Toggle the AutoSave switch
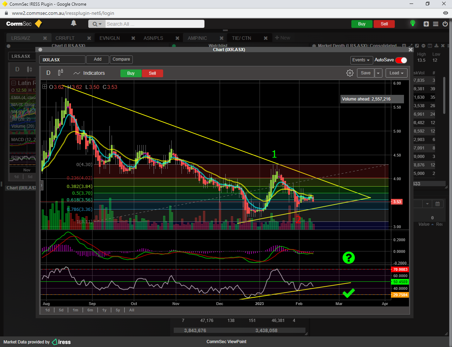Viewport: 452px width, 347px height. pos(401,60)
